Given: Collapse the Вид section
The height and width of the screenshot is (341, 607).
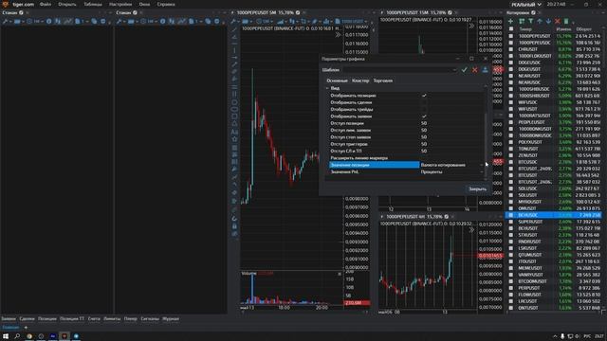Looking at the screenshot, I should pyautogui.click(x=327, y=88).
